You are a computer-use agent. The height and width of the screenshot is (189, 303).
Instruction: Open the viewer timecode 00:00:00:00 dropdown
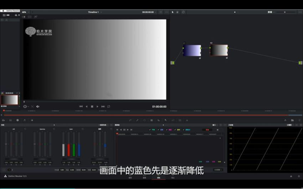pyautogui.click(x=149, y=12)
